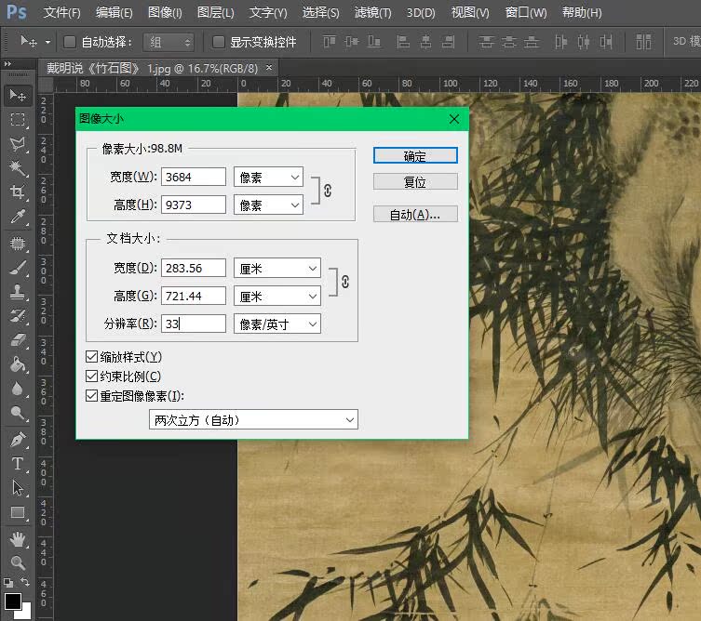Select the Healing Brush tool
701x621 pixels.
coord(18,244)
